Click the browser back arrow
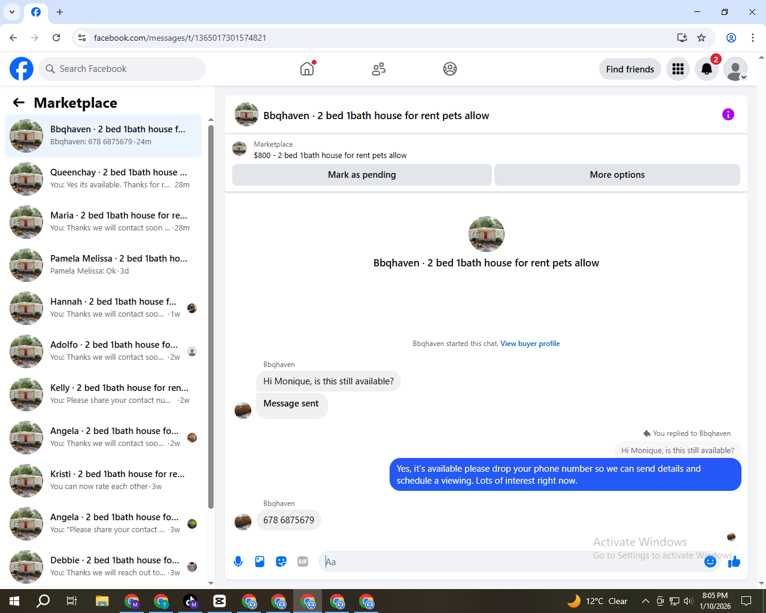Image resolution: width=766 pixels, height=613 pixels. click(x=13, y=38)
